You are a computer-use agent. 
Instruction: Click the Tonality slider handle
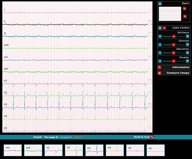pos(174,61)
